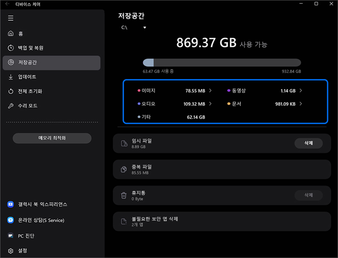The image size is (338, 258).
Task: Click the storage usage progress bar
Action: [x=222, y=62]
